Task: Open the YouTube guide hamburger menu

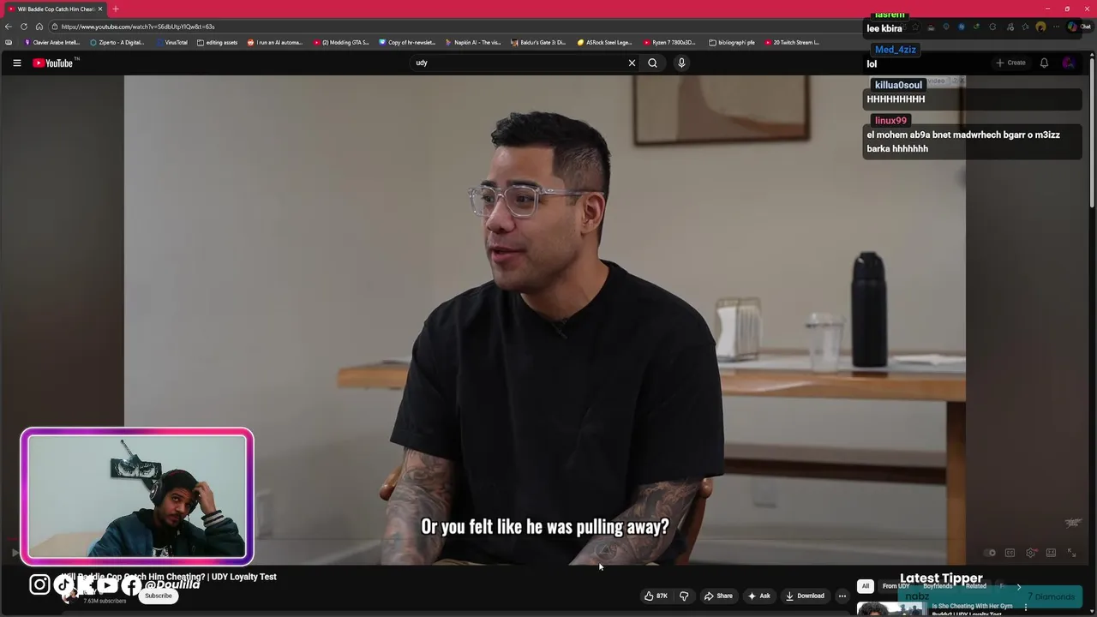Action: pyautogui.click(x=16, y=63)
